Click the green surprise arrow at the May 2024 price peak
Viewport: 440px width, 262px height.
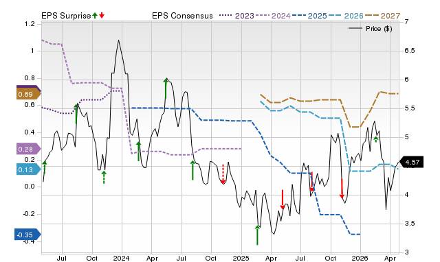(x=166, y=88)
